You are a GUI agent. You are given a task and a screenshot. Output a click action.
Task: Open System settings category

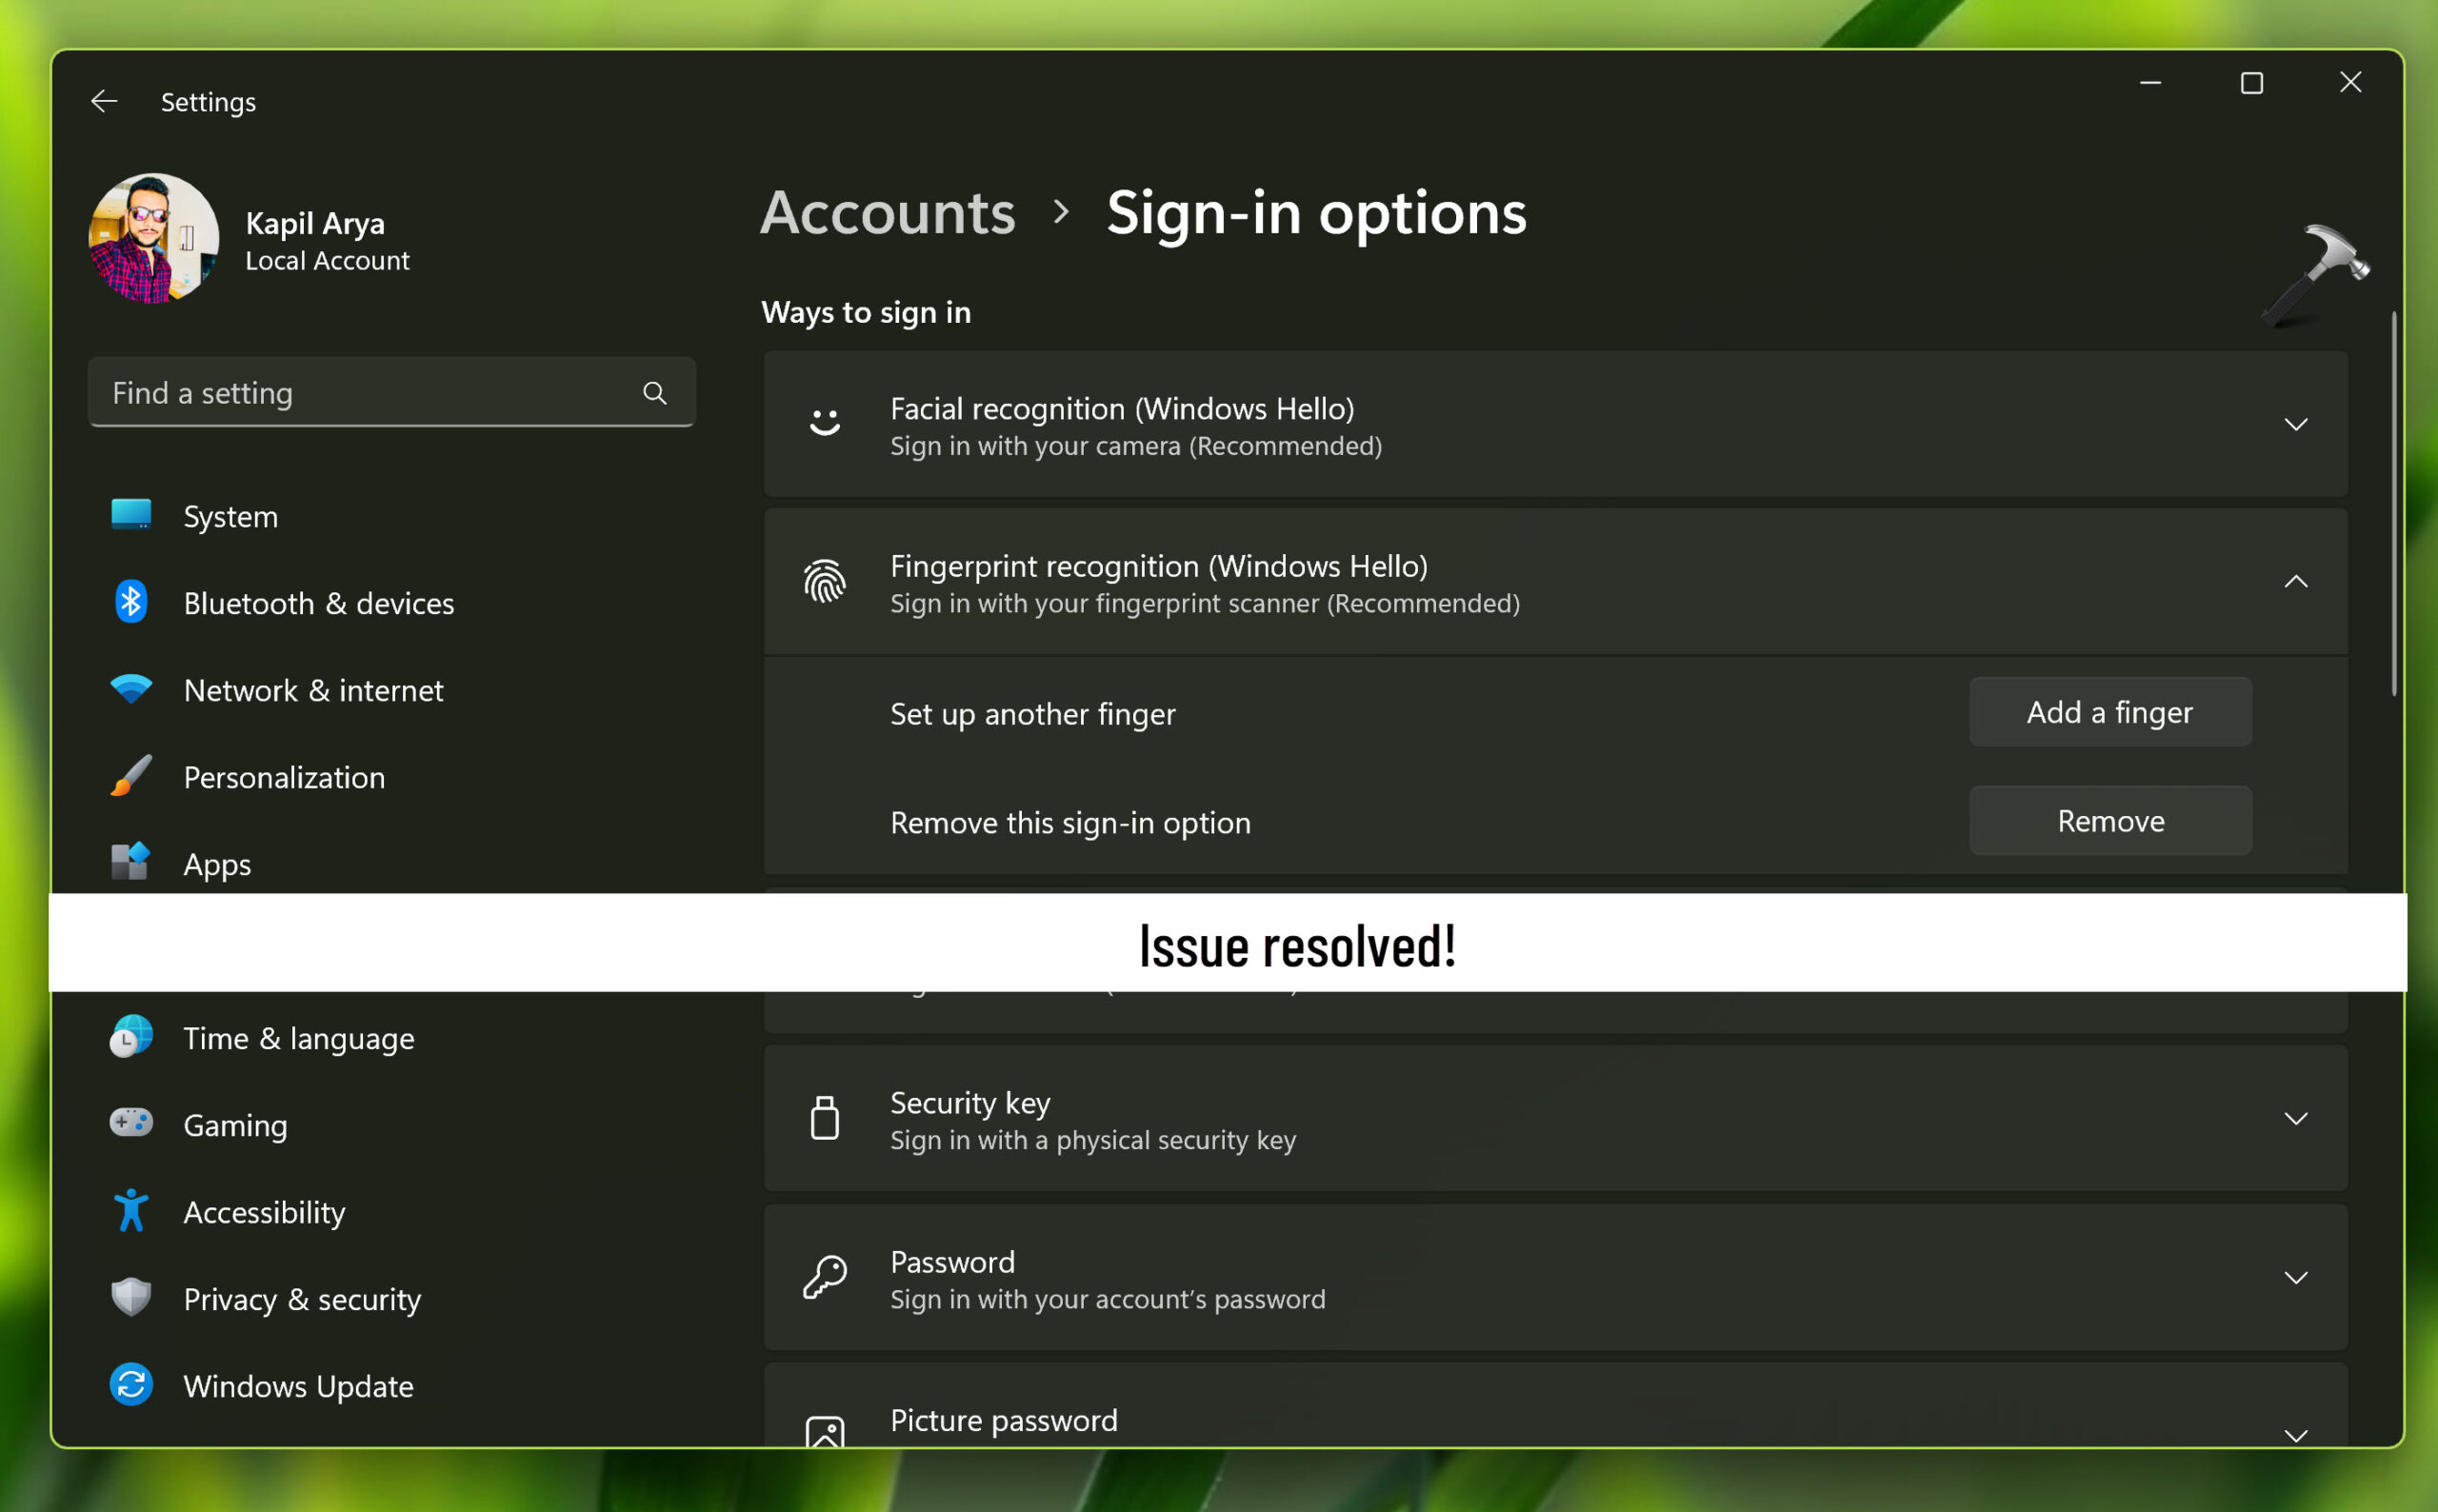click(230, 517)
